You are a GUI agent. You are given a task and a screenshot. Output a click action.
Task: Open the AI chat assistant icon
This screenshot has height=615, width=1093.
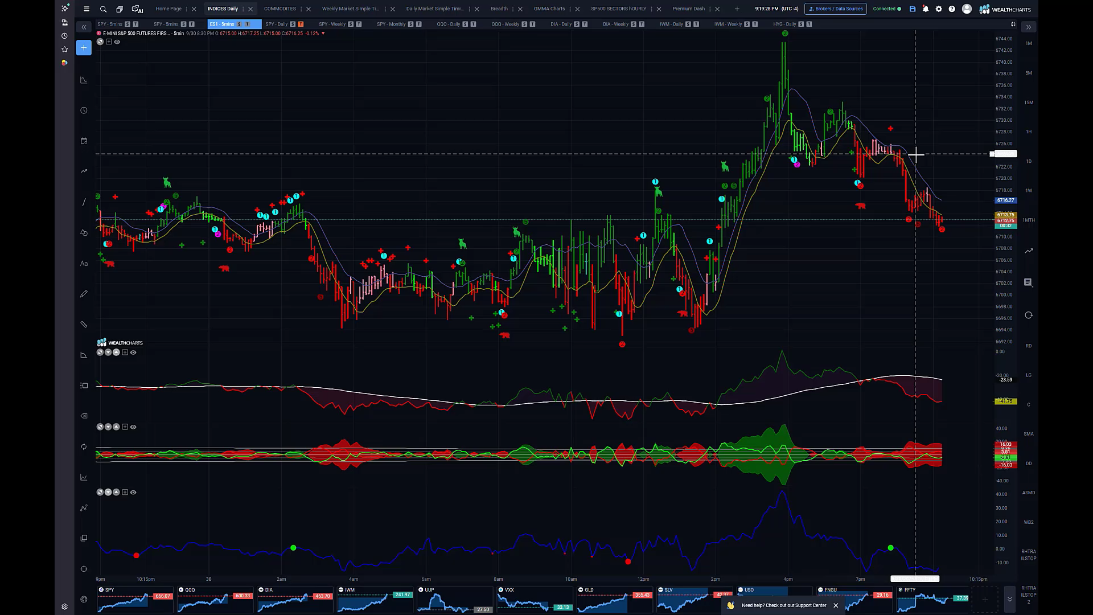[137, 9]
